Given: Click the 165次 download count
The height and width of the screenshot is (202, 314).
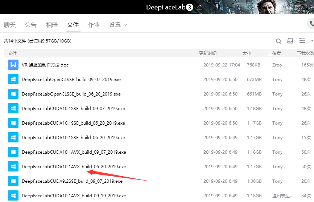Looking at the screenshot, I should (x=307, y=65).
